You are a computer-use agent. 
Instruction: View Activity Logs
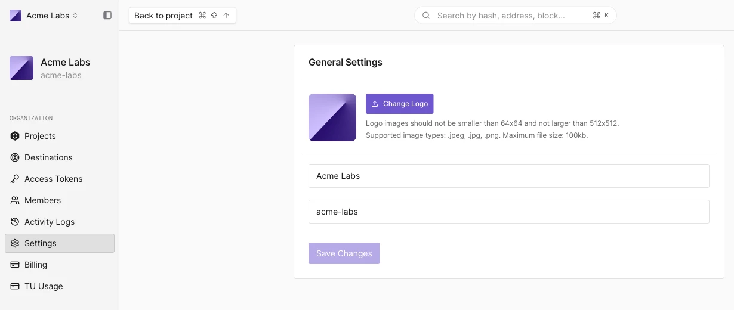(x=60, y=222)
